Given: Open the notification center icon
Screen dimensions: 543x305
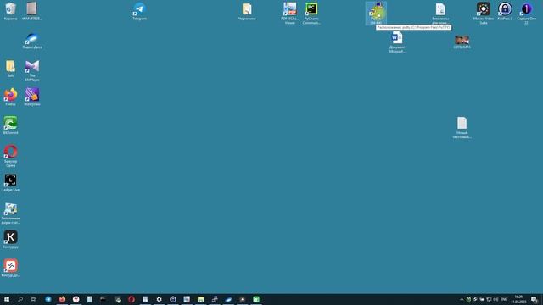Looking at the screenshot, I should (535, 299).
